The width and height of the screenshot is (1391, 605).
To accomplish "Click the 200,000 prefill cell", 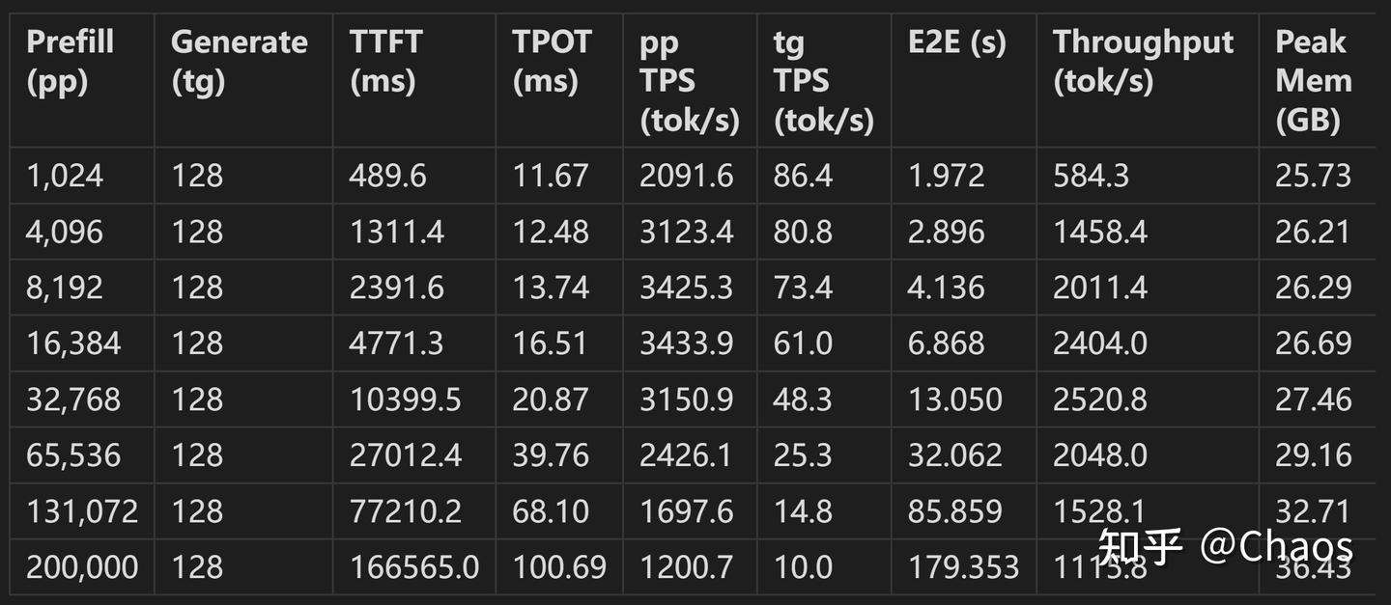I will click(82, 567).
